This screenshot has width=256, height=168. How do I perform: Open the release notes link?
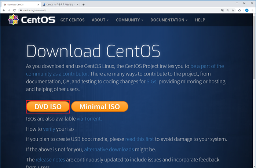pyautogui.click(x=50, y=160)
